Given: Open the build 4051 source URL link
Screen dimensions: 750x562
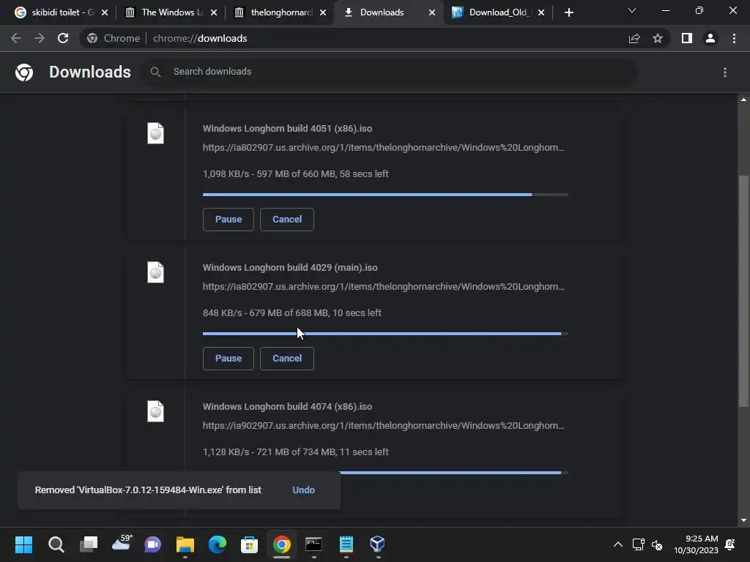Looking at the screenshot, I should point(384,148).
